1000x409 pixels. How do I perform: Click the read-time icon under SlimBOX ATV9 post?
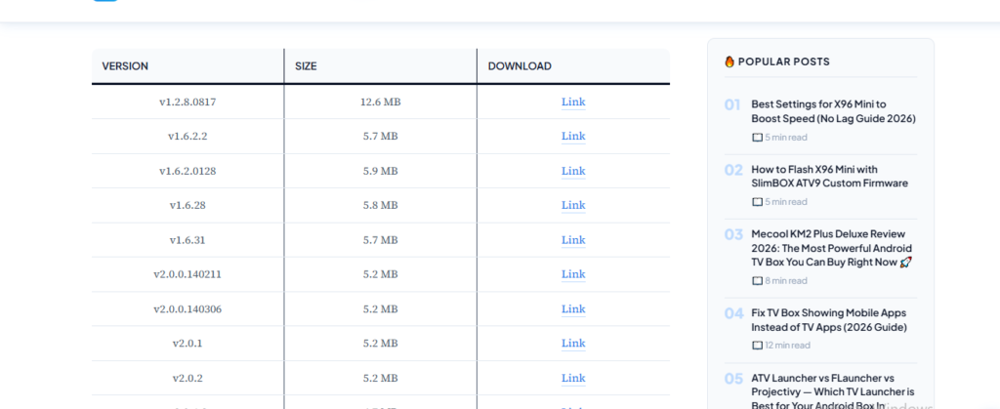757,202
